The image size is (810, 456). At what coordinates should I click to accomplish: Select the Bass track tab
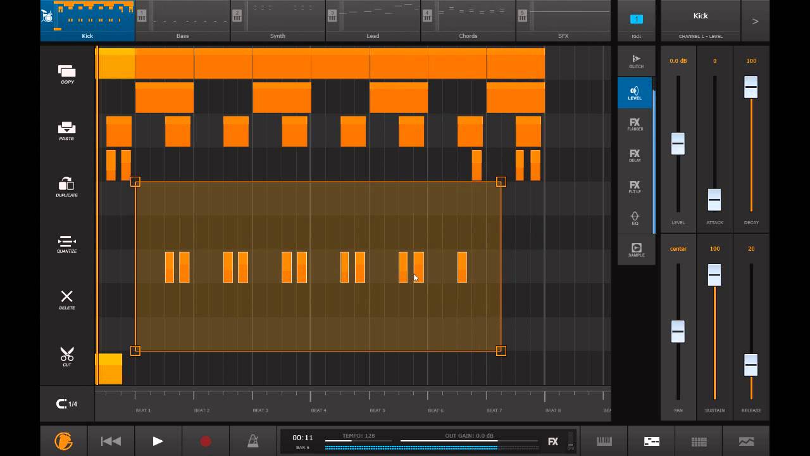pyautogui.click(x=182, y=21)
